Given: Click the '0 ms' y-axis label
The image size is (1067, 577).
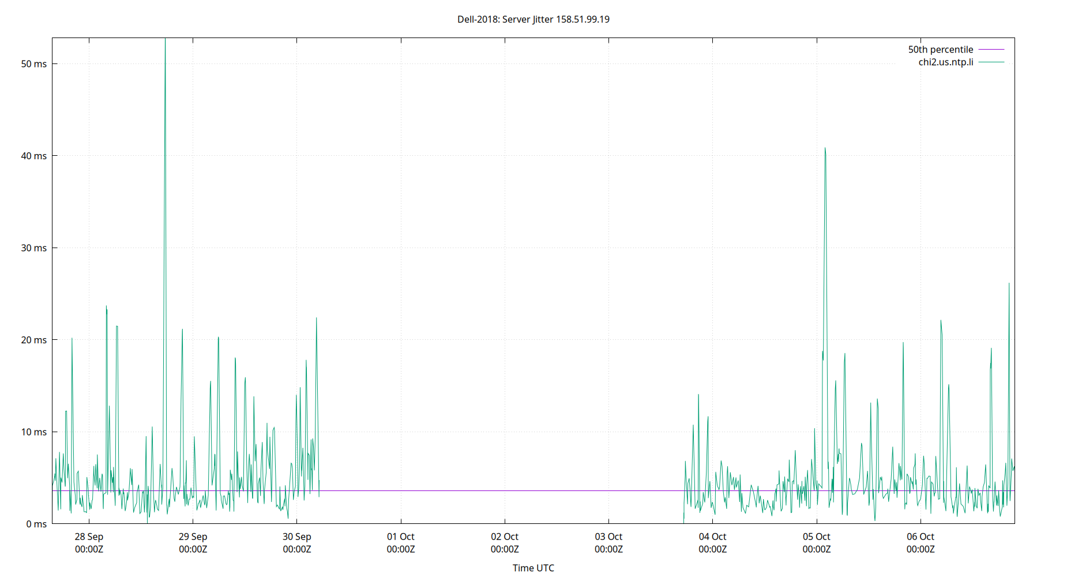Looking at the screenshot, I should click(x=36, y=524).
